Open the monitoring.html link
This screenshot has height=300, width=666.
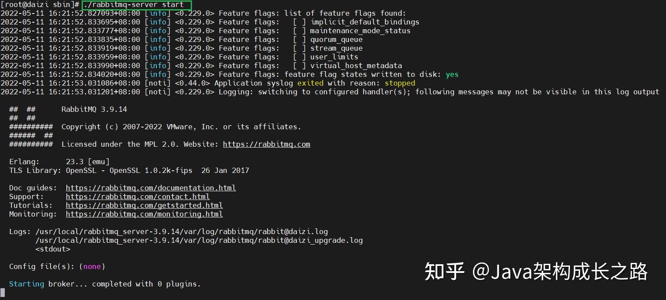point(144,214)
